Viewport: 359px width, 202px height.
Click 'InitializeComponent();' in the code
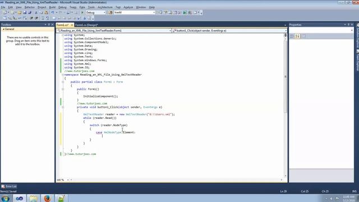(100, 97)
